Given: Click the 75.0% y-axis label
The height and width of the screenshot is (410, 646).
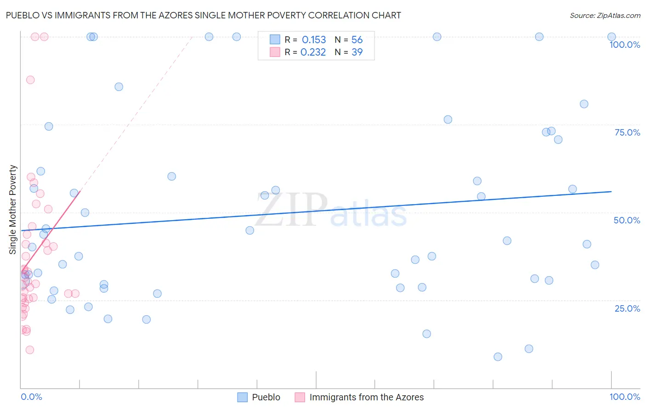Looking at the screenshot, I should coord(628,132).
